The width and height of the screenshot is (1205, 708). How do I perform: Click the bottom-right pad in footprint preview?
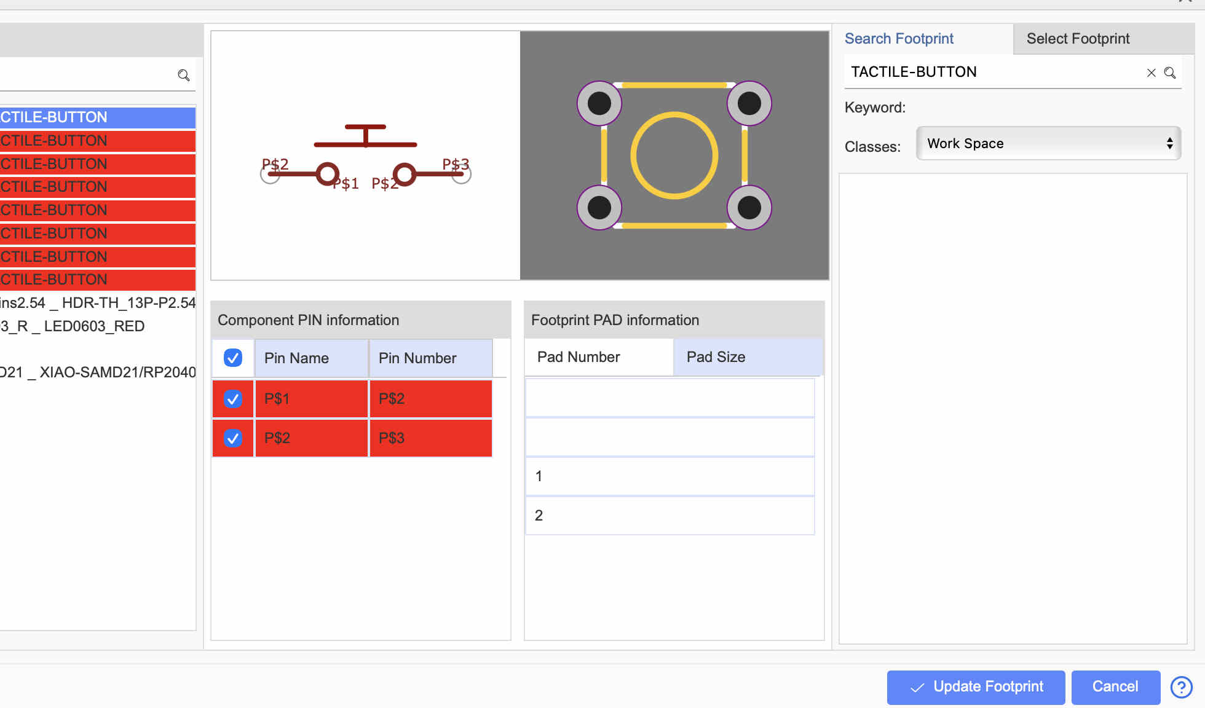pos(749,208)
